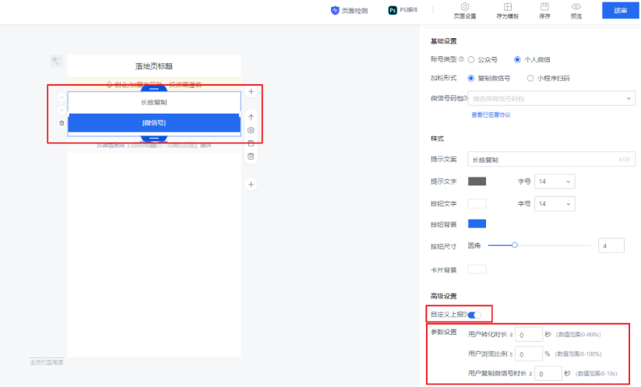The height and width of the screenshot is (387, 641).
Task: Open font size dropdown for 按钮文字
Action: 555,203
